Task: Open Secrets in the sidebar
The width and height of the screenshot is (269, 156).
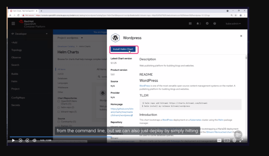Action: pyautogui.click(x=16, y=105)
